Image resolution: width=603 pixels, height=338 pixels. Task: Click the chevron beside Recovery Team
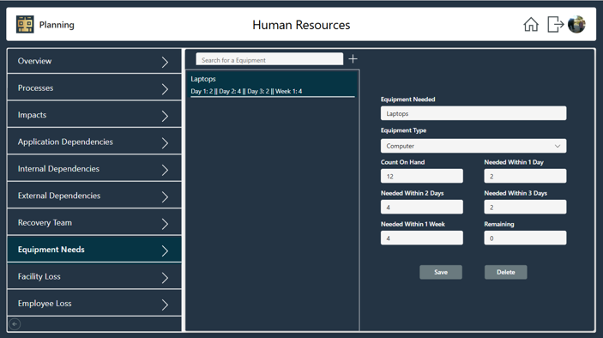click(x=165, y=223)
